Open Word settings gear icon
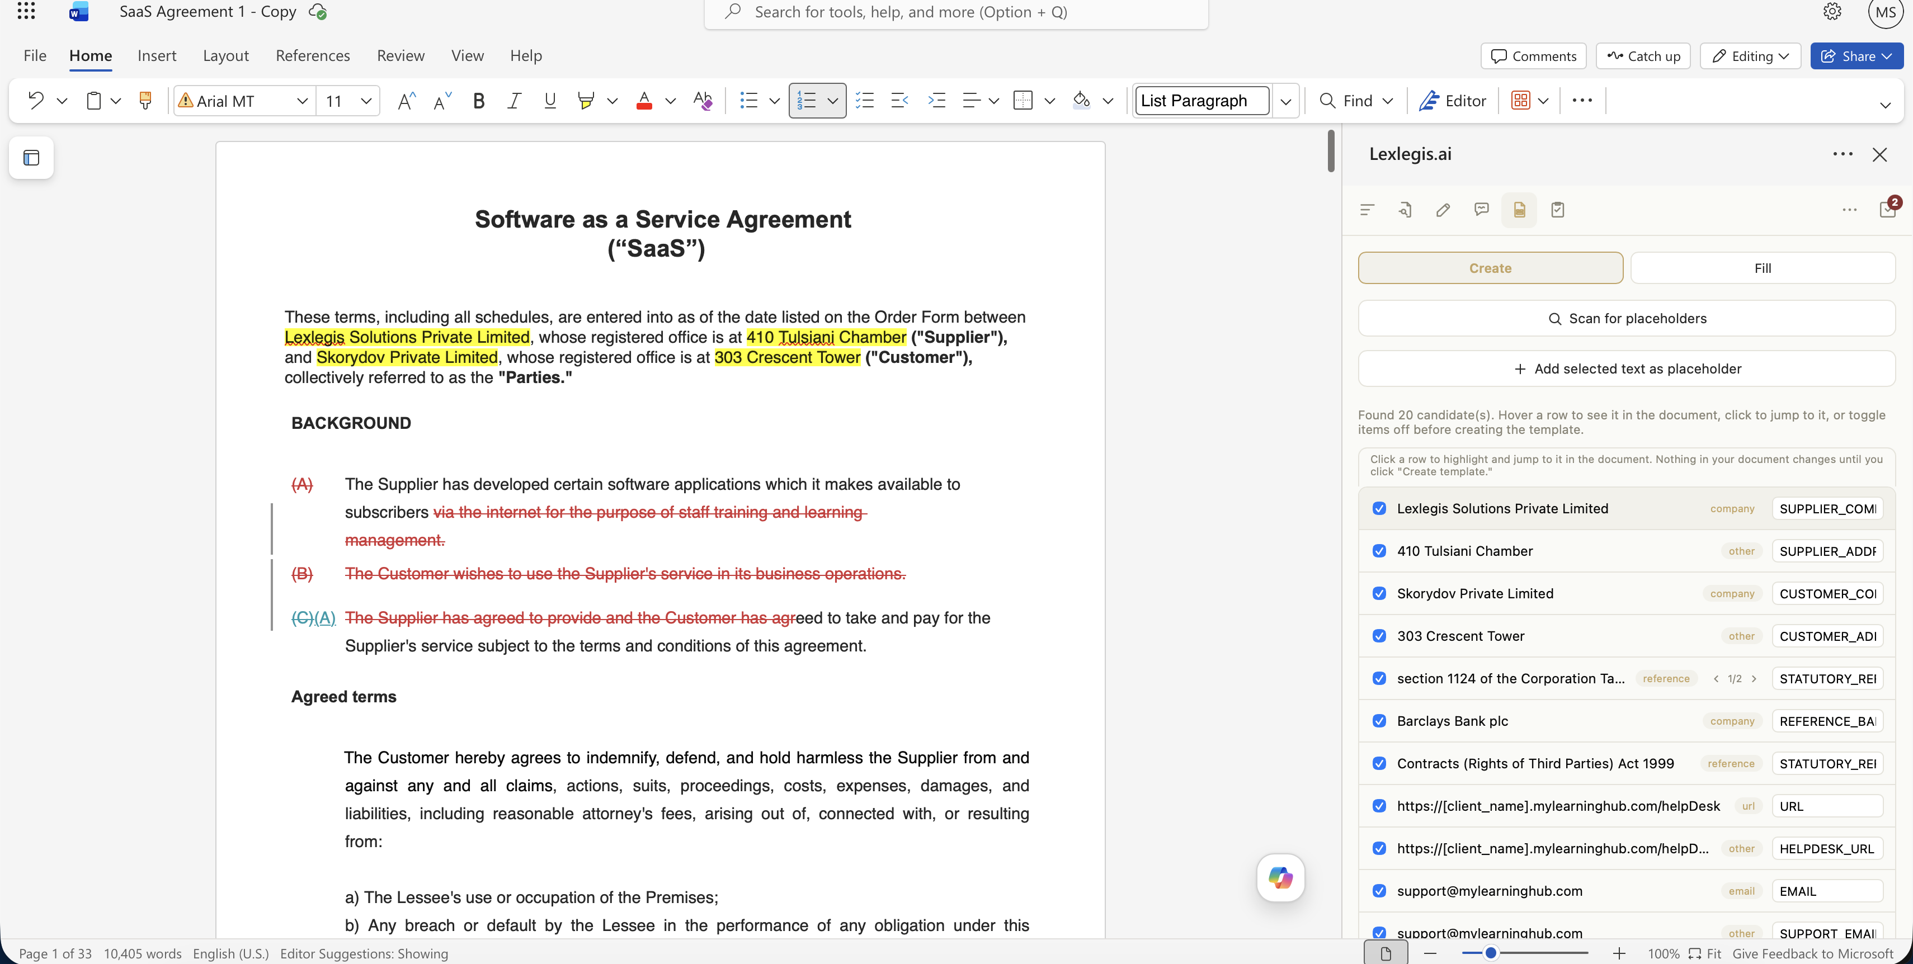Image resolution: width=1913 pixels, height=964 pixels. click(1833, 11)
